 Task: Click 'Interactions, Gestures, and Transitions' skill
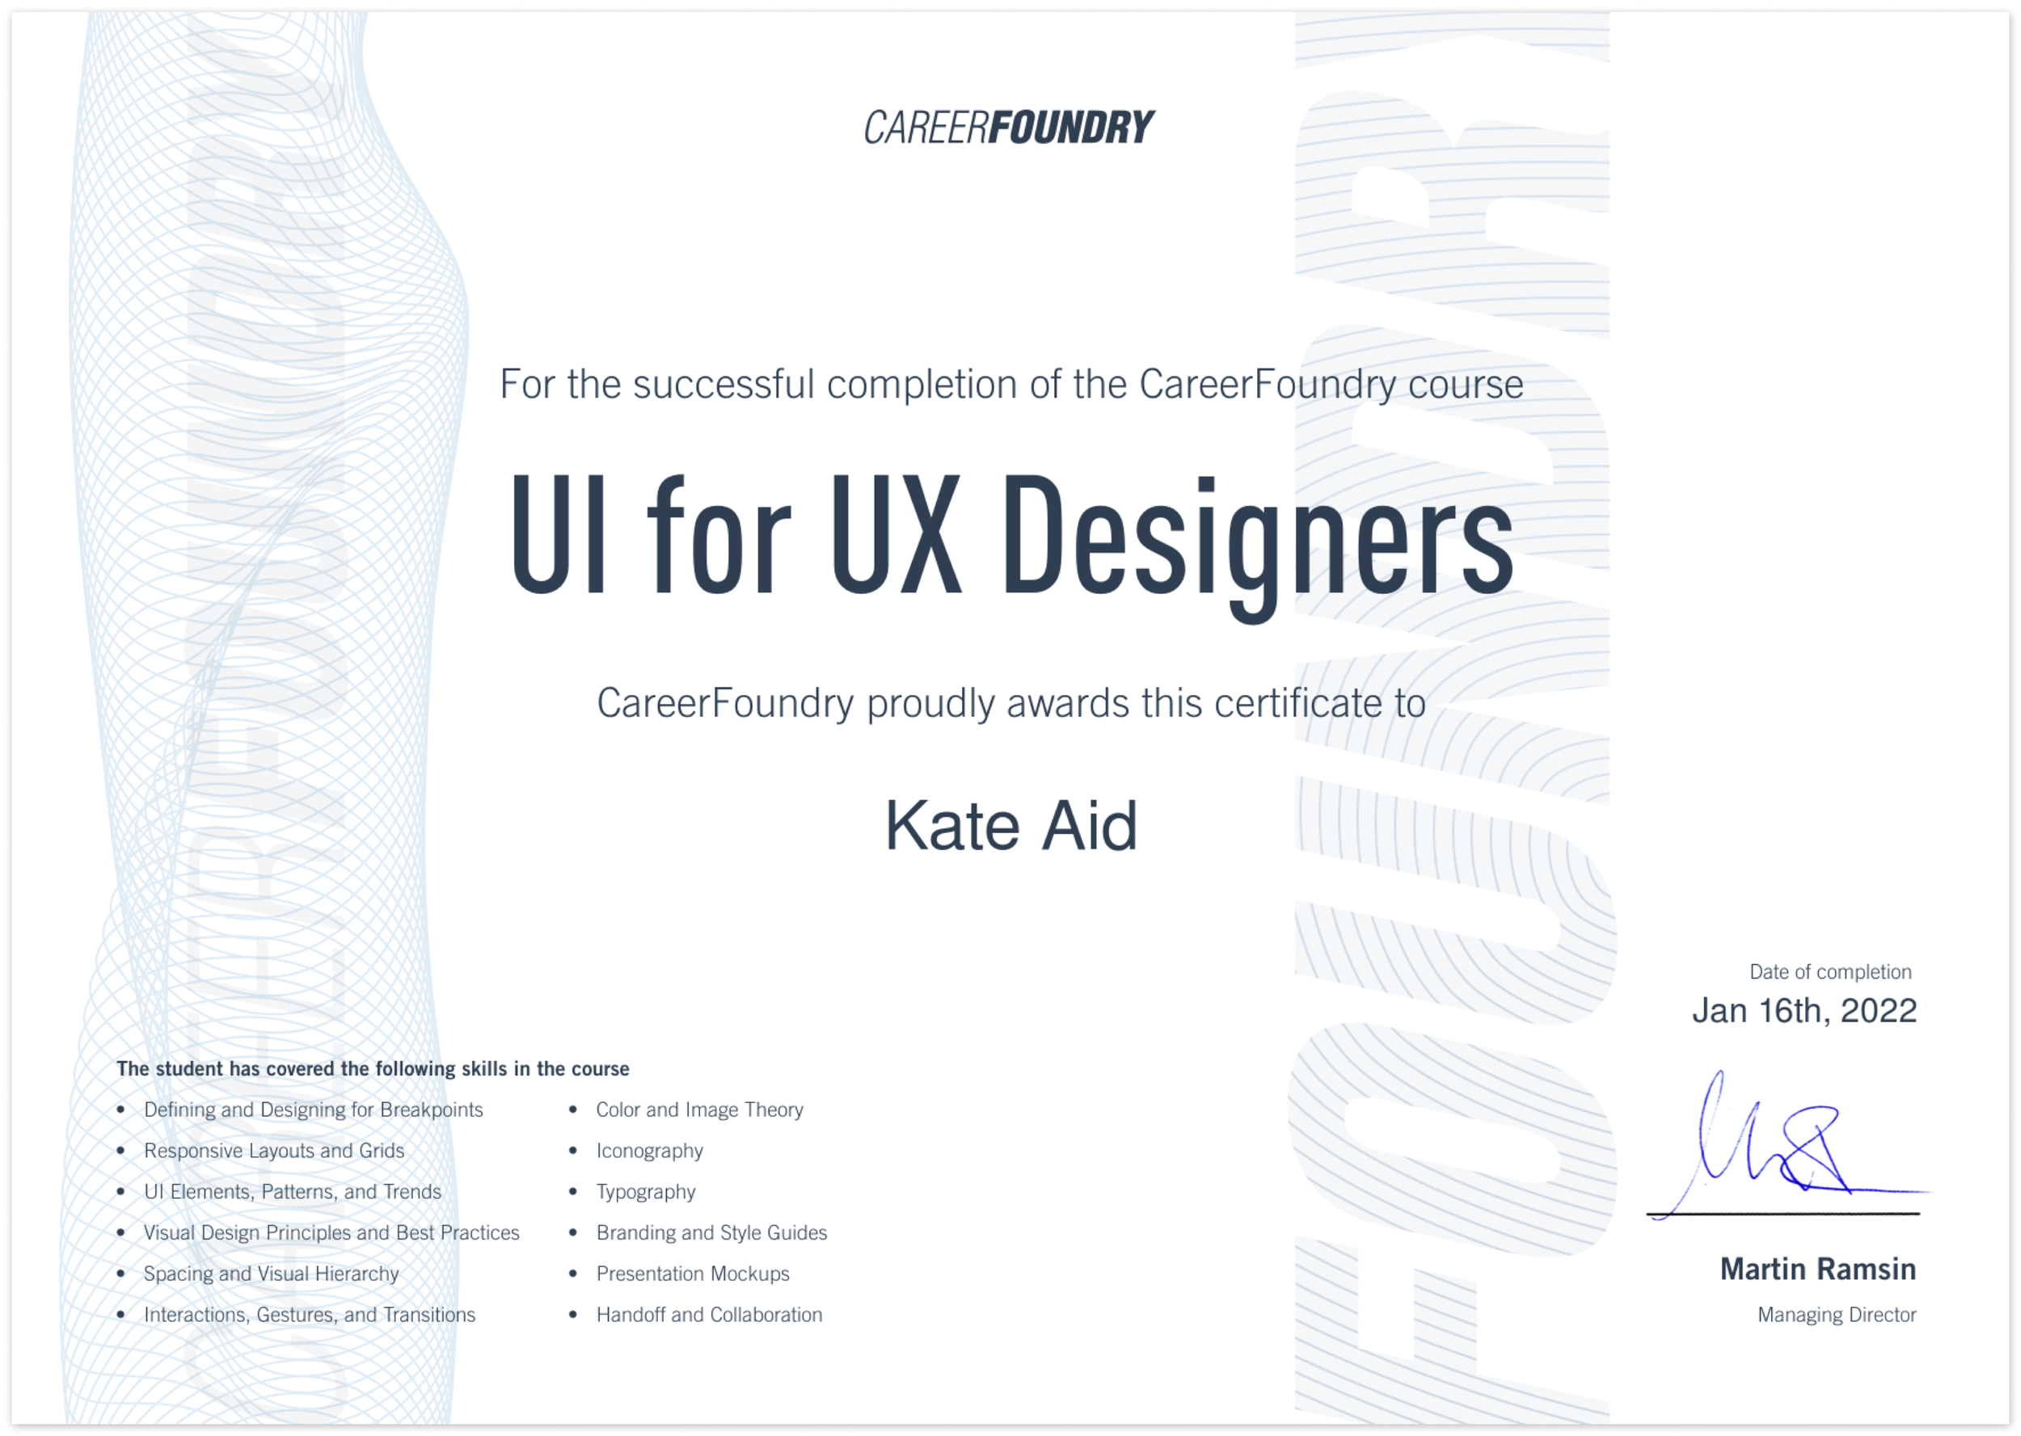click(x=309, y=1315)
